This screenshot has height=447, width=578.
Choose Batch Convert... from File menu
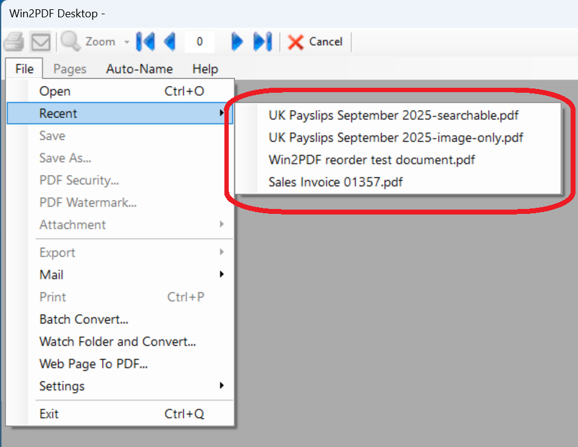tap(84, 319)
